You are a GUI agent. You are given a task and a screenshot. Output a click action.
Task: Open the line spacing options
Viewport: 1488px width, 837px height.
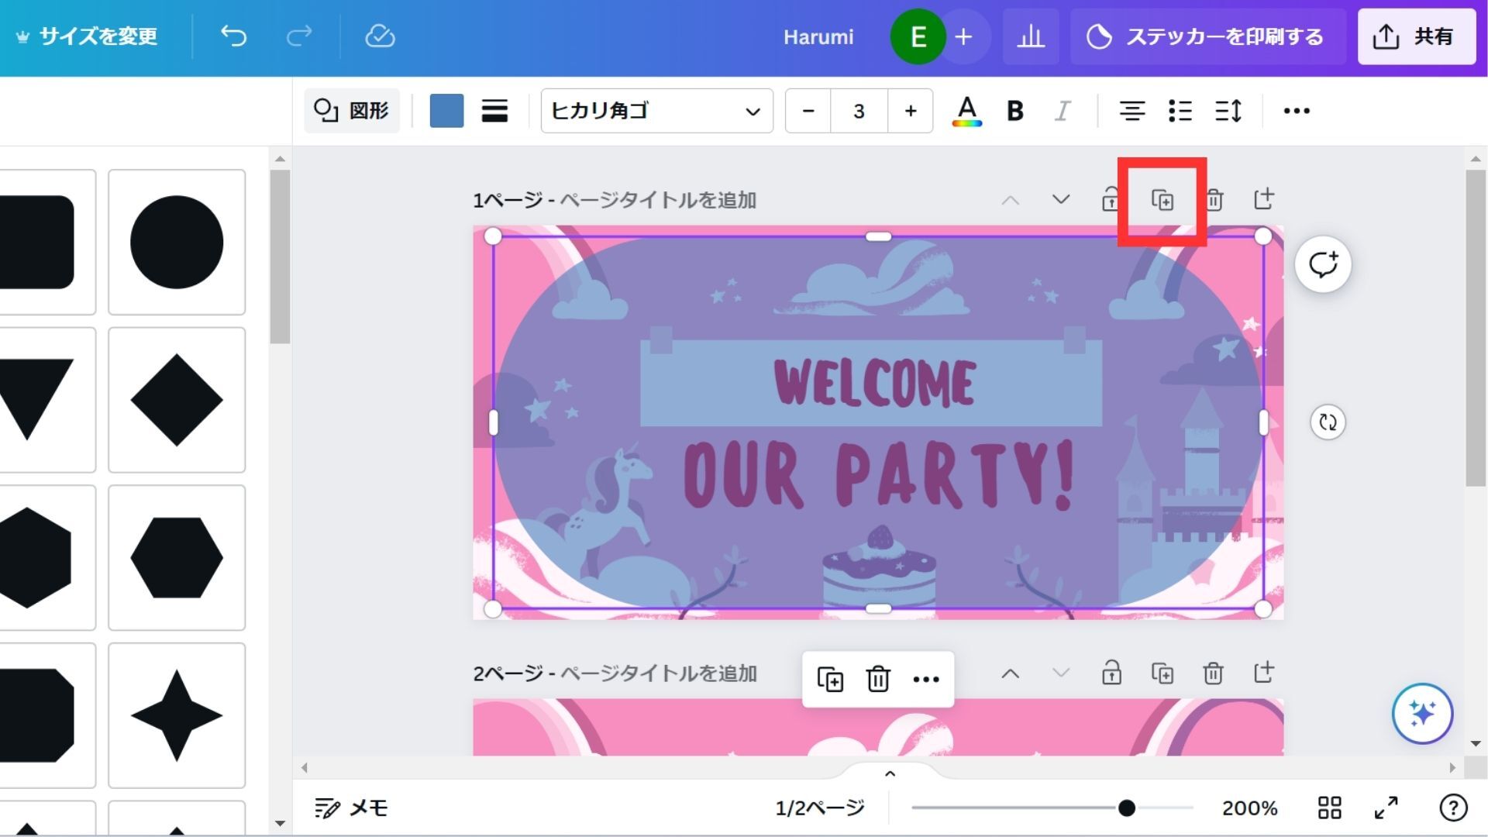point(1228,111)
